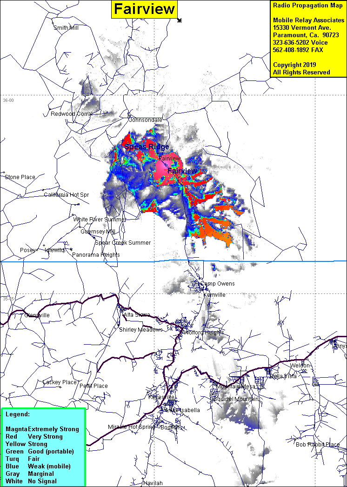Select the Kernville town label
This screenshot has width=347, height=487.
tap(214, 295)
